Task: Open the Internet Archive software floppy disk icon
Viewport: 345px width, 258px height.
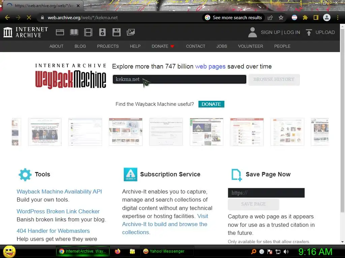Action: [116, 32]
